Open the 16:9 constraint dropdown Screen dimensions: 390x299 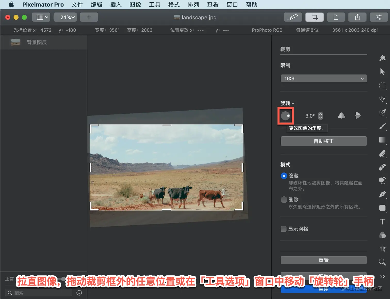(324, 79)
